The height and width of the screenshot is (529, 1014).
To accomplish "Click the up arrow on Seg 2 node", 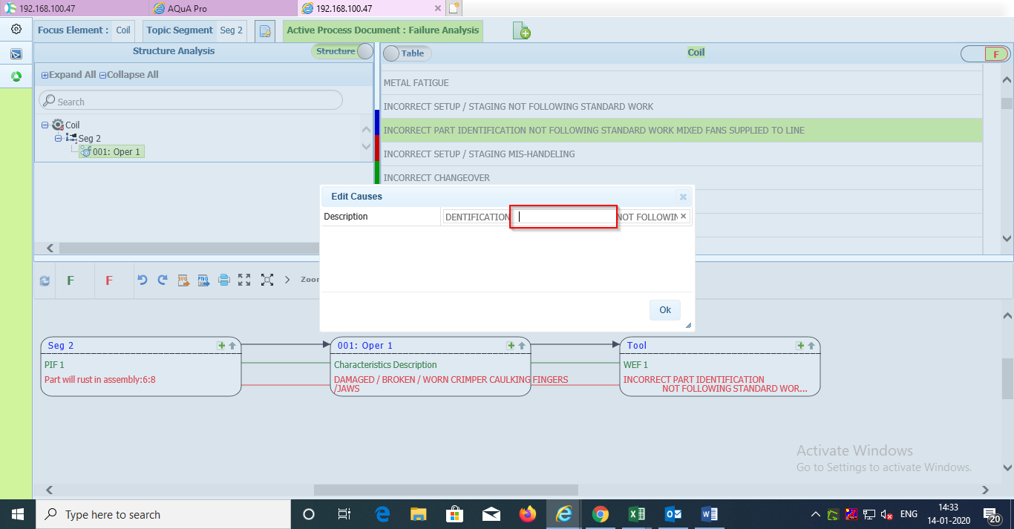I will pyautogui.click(x=232, y=346).
